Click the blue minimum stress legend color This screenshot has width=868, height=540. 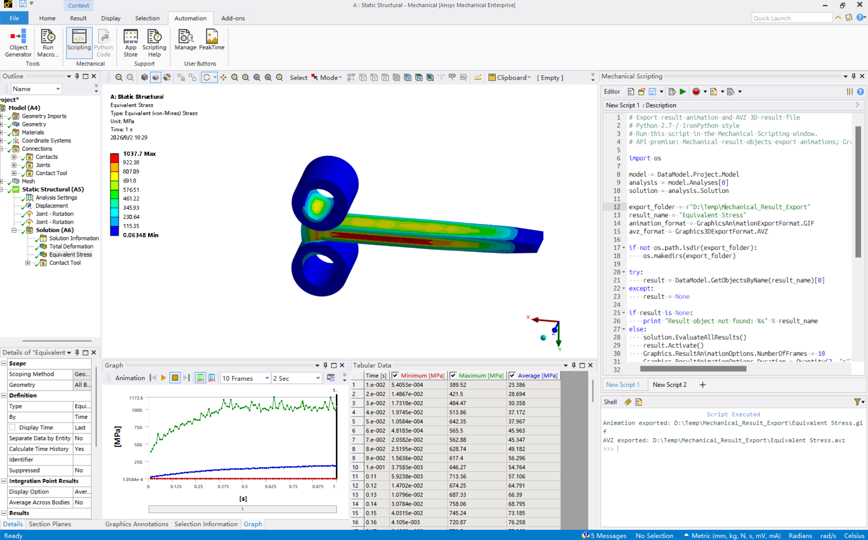click(115, 231)
